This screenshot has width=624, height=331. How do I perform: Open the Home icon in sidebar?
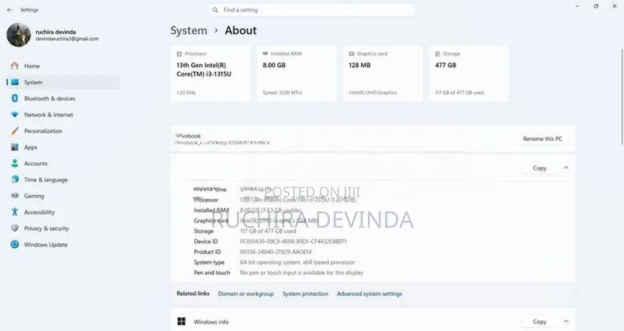point(15,66)
